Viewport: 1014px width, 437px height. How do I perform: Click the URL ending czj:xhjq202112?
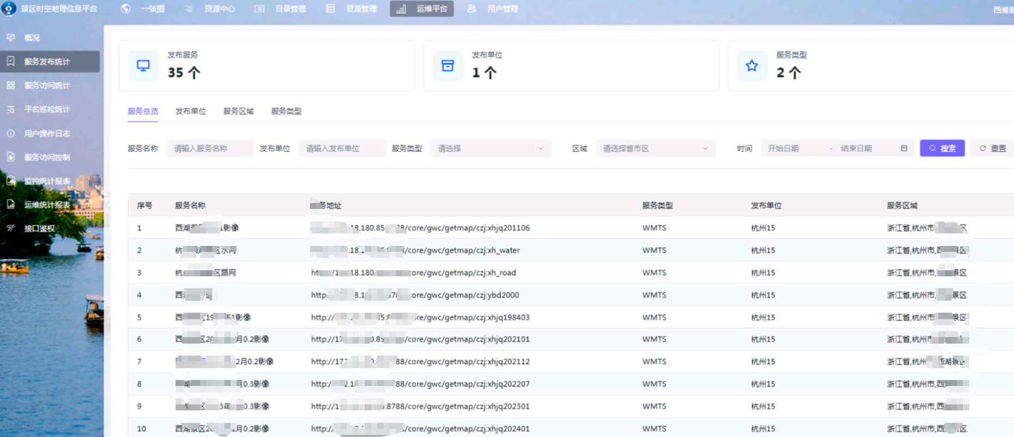[420, 361]
